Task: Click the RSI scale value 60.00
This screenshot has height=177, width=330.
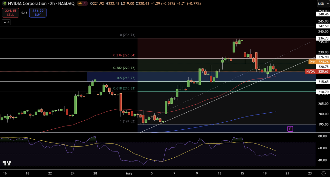Action: 322,148
